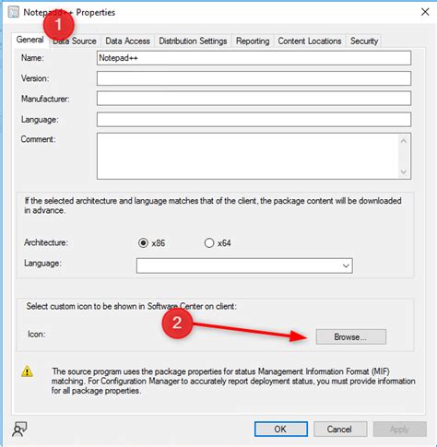Click the MIF matching warning message text
This screenshot has width=437, height=447.
233,381
